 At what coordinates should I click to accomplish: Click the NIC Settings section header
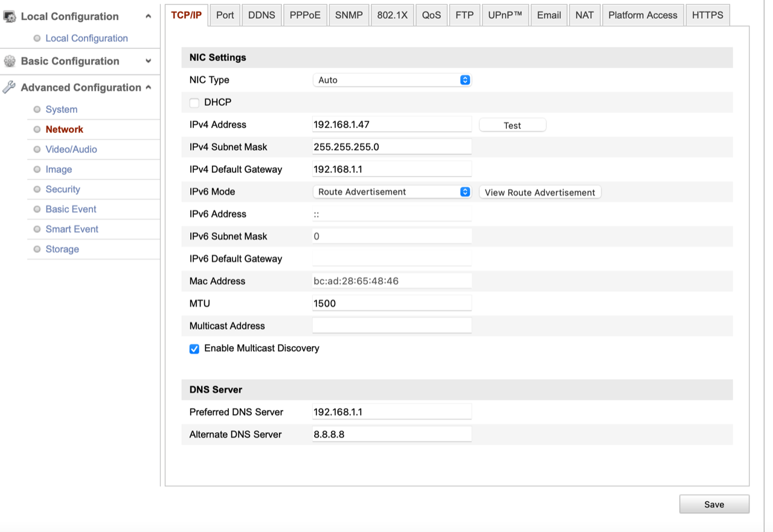coord(457,57)
